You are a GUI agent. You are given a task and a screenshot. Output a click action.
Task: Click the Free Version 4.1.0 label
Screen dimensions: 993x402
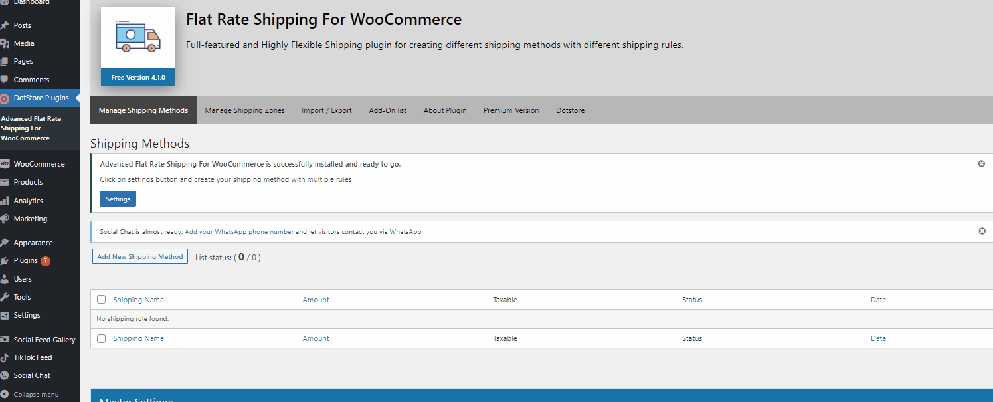click(x=138, y=77)
